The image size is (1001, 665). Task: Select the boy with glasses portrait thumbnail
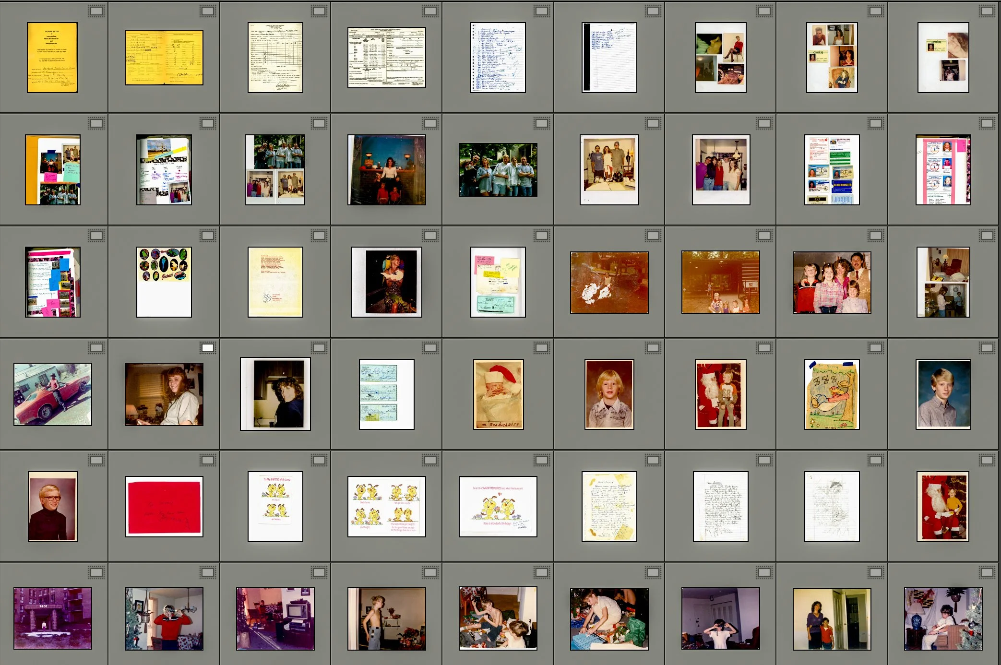tap(53, 506)
